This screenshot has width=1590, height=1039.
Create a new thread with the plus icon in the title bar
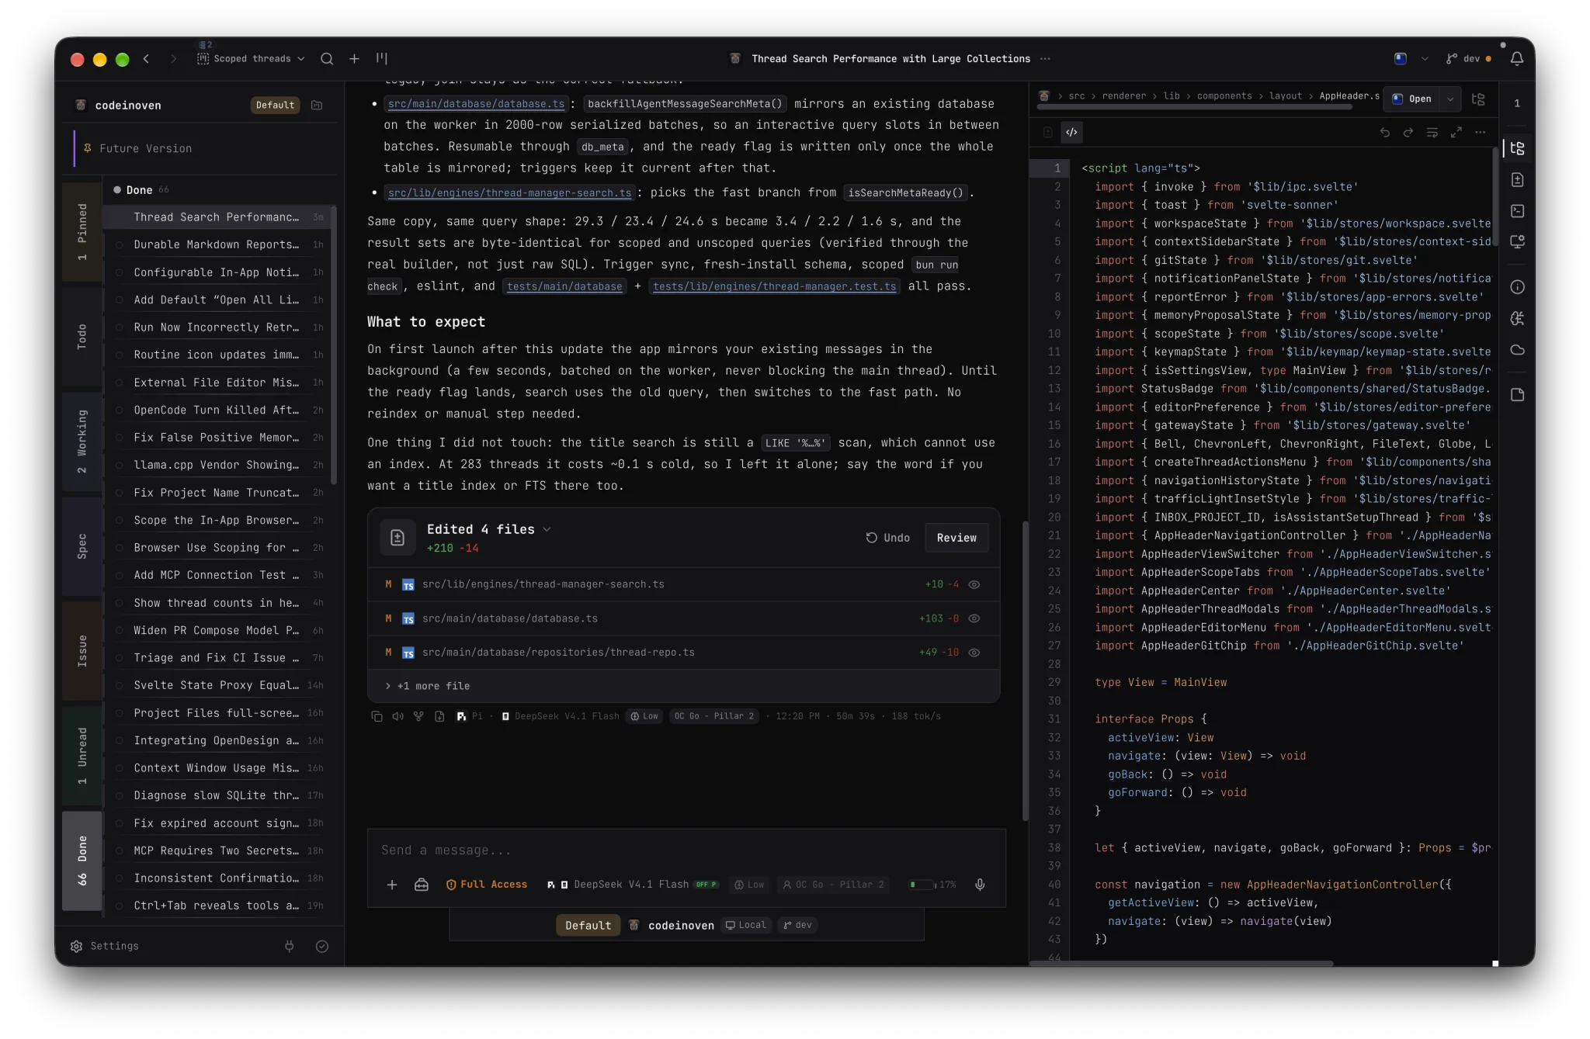354,59
